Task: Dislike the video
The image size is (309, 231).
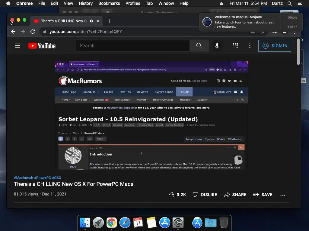Action: 205,195
